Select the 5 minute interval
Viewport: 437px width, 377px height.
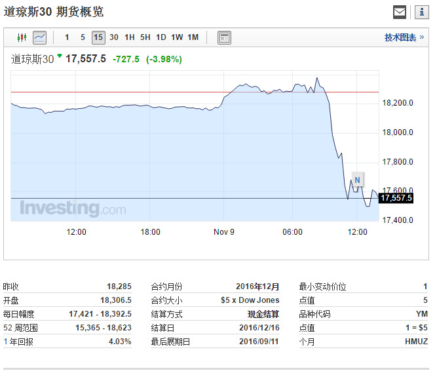[x=83, y=37]
